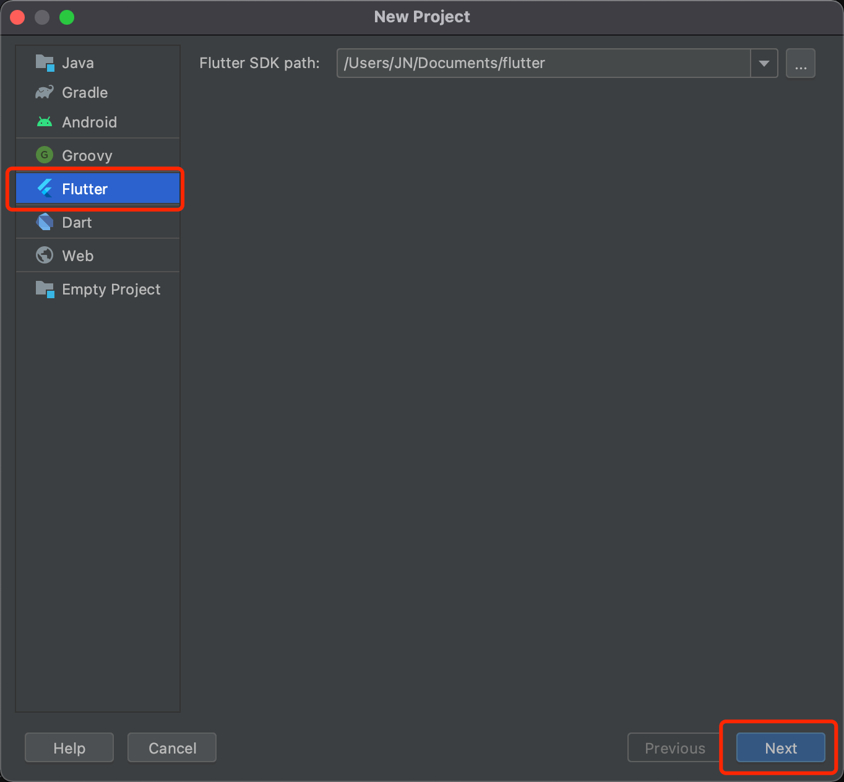844x782 pixels.
Task: Click the Groovy G icon
Action: click(45, 155)
